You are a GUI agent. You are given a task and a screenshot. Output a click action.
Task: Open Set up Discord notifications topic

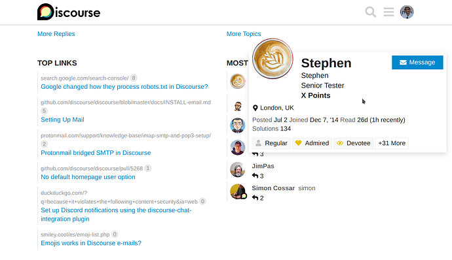116,214
